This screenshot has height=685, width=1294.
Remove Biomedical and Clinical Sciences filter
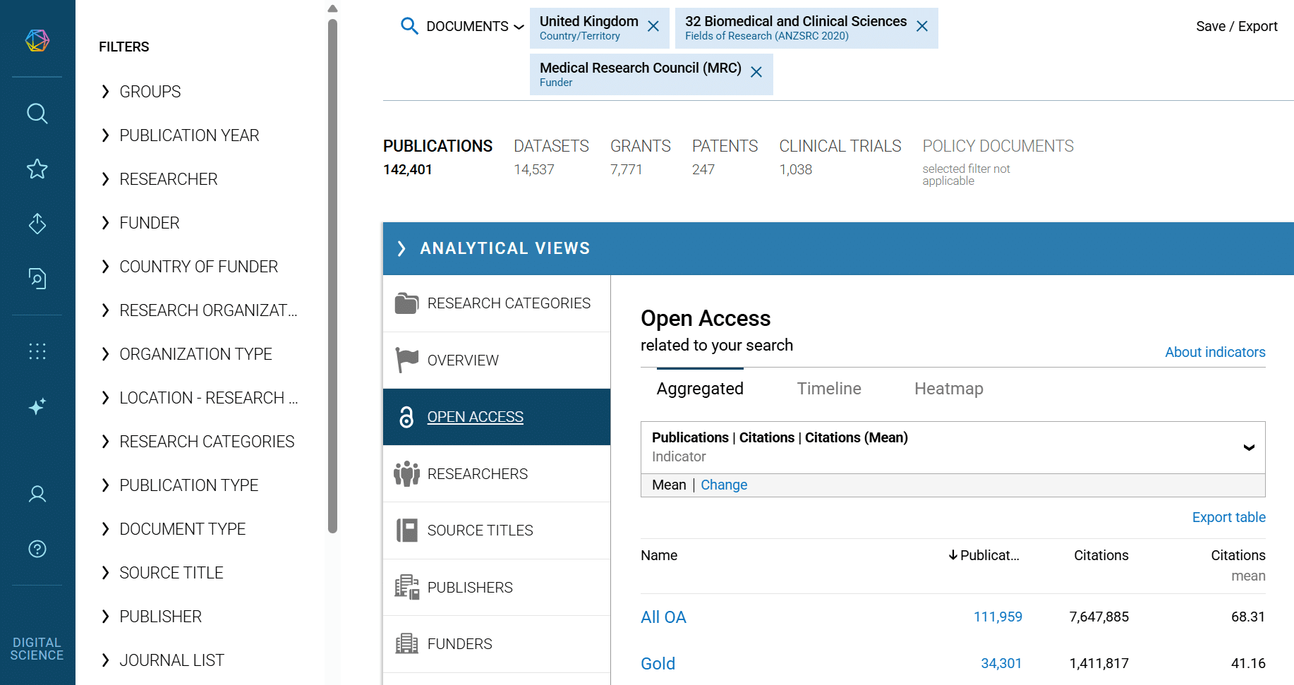[921, 27]
